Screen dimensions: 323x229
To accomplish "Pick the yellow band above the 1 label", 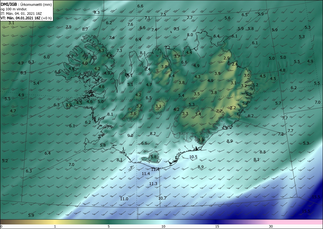I will [55, 222].
